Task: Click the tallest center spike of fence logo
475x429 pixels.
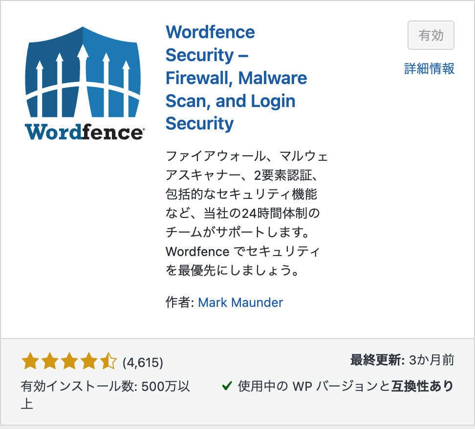Action: pos(83,80)
